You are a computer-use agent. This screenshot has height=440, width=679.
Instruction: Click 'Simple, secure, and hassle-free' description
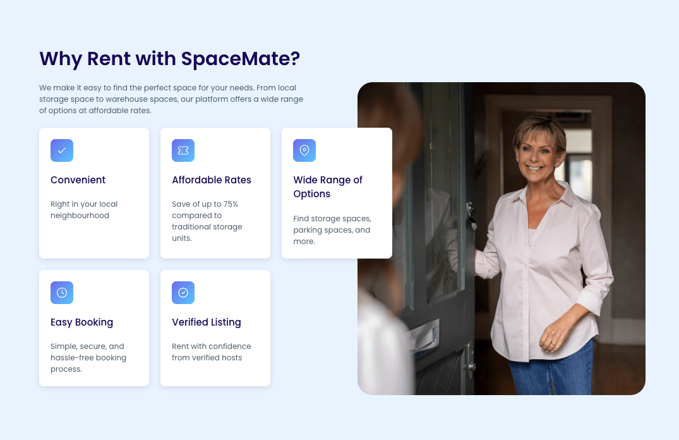point(88,358)
